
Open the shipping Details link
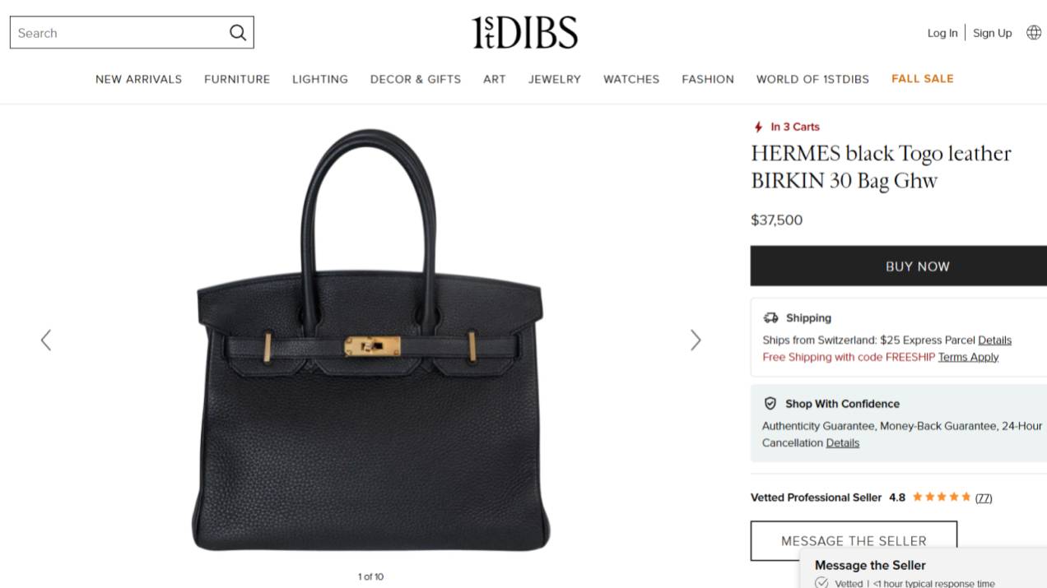tap(994, 340)
